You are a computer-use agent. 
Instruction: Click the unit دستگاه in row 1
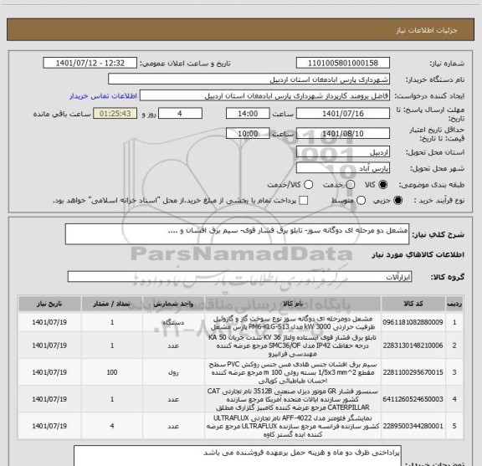tap(173, 322)
